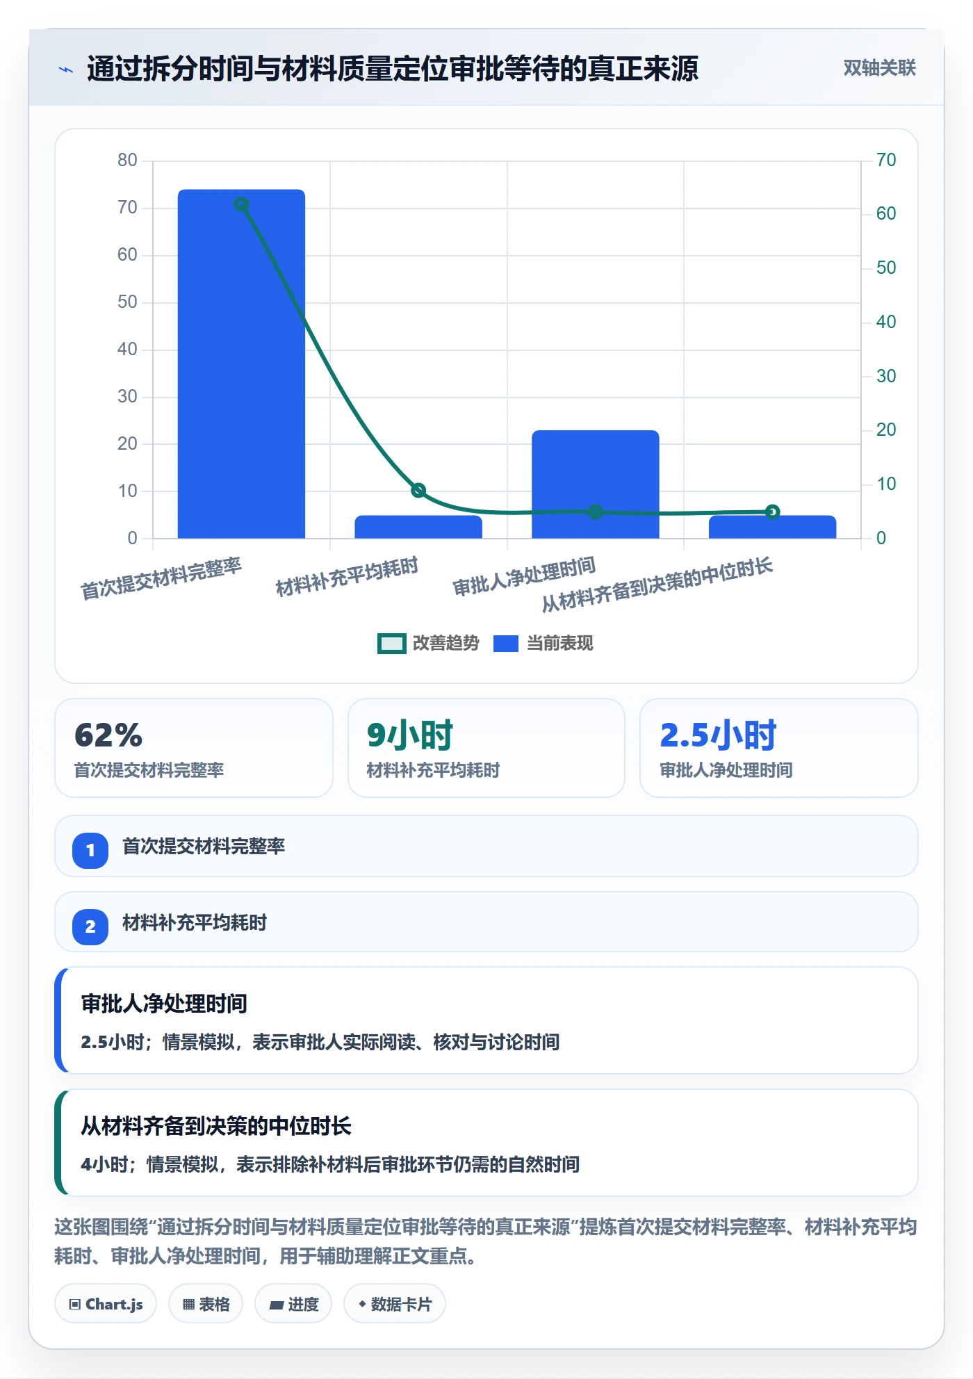Image resolution: width=973 pixels, height=1379 pixels.
Task: Click the green line point on the 审批人净处理时间 bar
Action: coord(596,512)
